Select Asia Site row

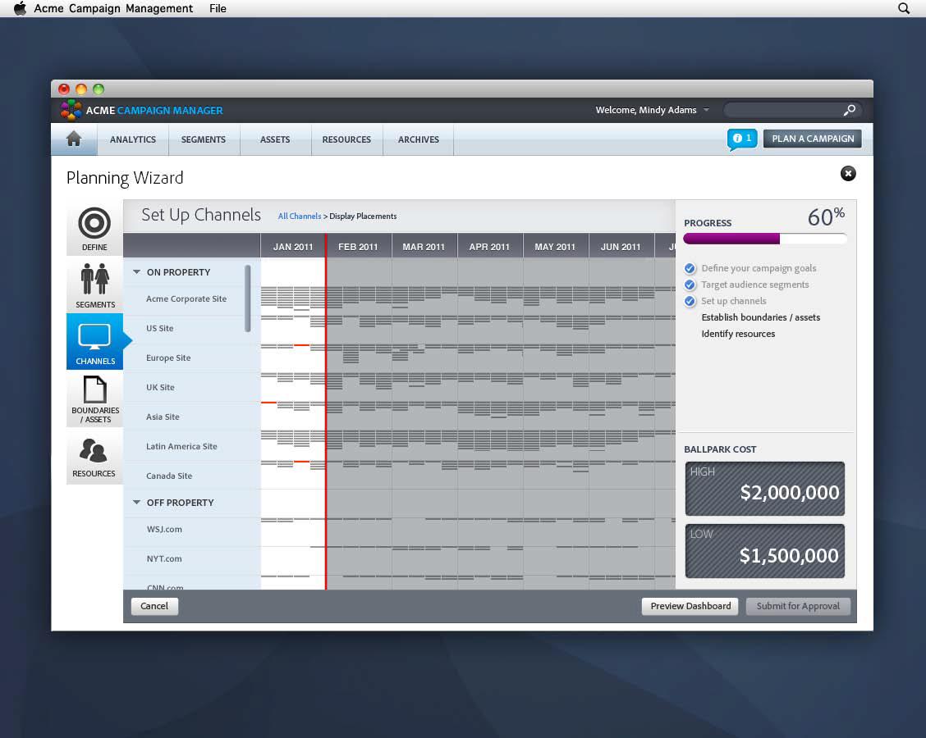[192, 417]
